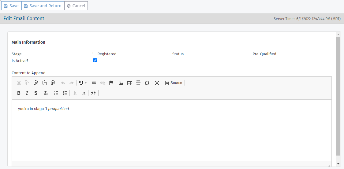Cancel editing the email content

click(x=76, y=6)
